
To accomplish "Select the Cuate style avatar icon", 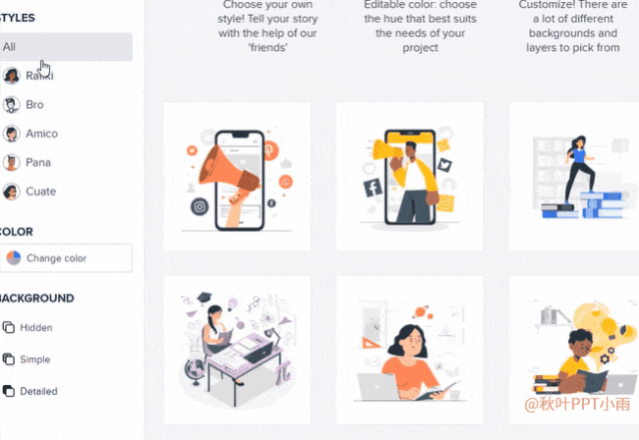I will click(x=11, y=192).
